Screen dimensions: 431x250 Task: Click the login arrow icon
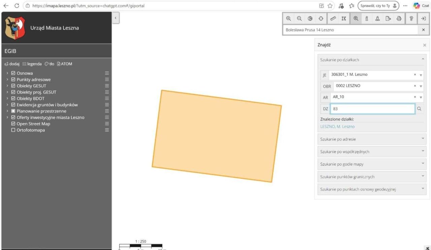pos(423,19)
